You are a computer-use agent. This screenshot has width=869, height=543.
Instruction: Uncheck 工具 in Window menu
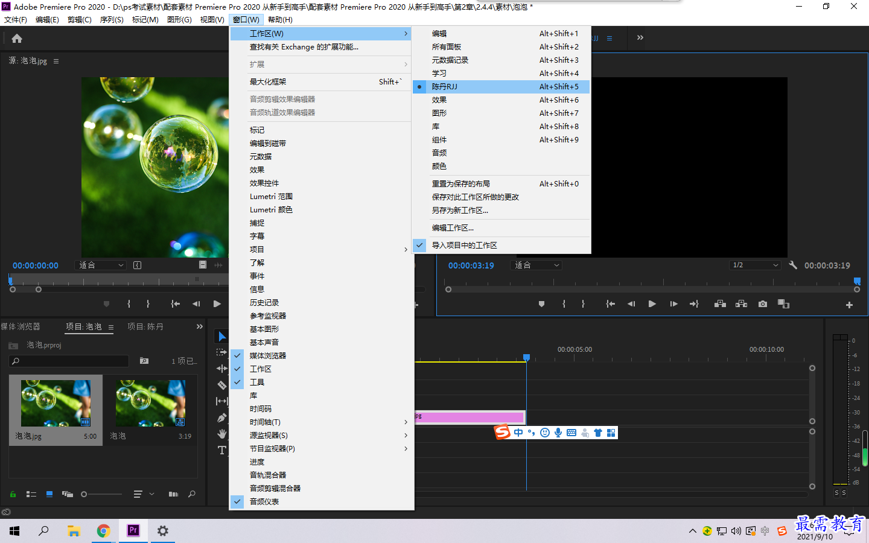[x=322, y=382]
